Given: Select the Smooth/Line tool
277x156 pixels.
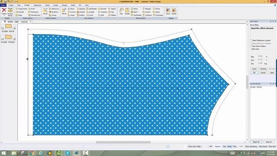Looking at the screenshot, I should coord(34,15).
